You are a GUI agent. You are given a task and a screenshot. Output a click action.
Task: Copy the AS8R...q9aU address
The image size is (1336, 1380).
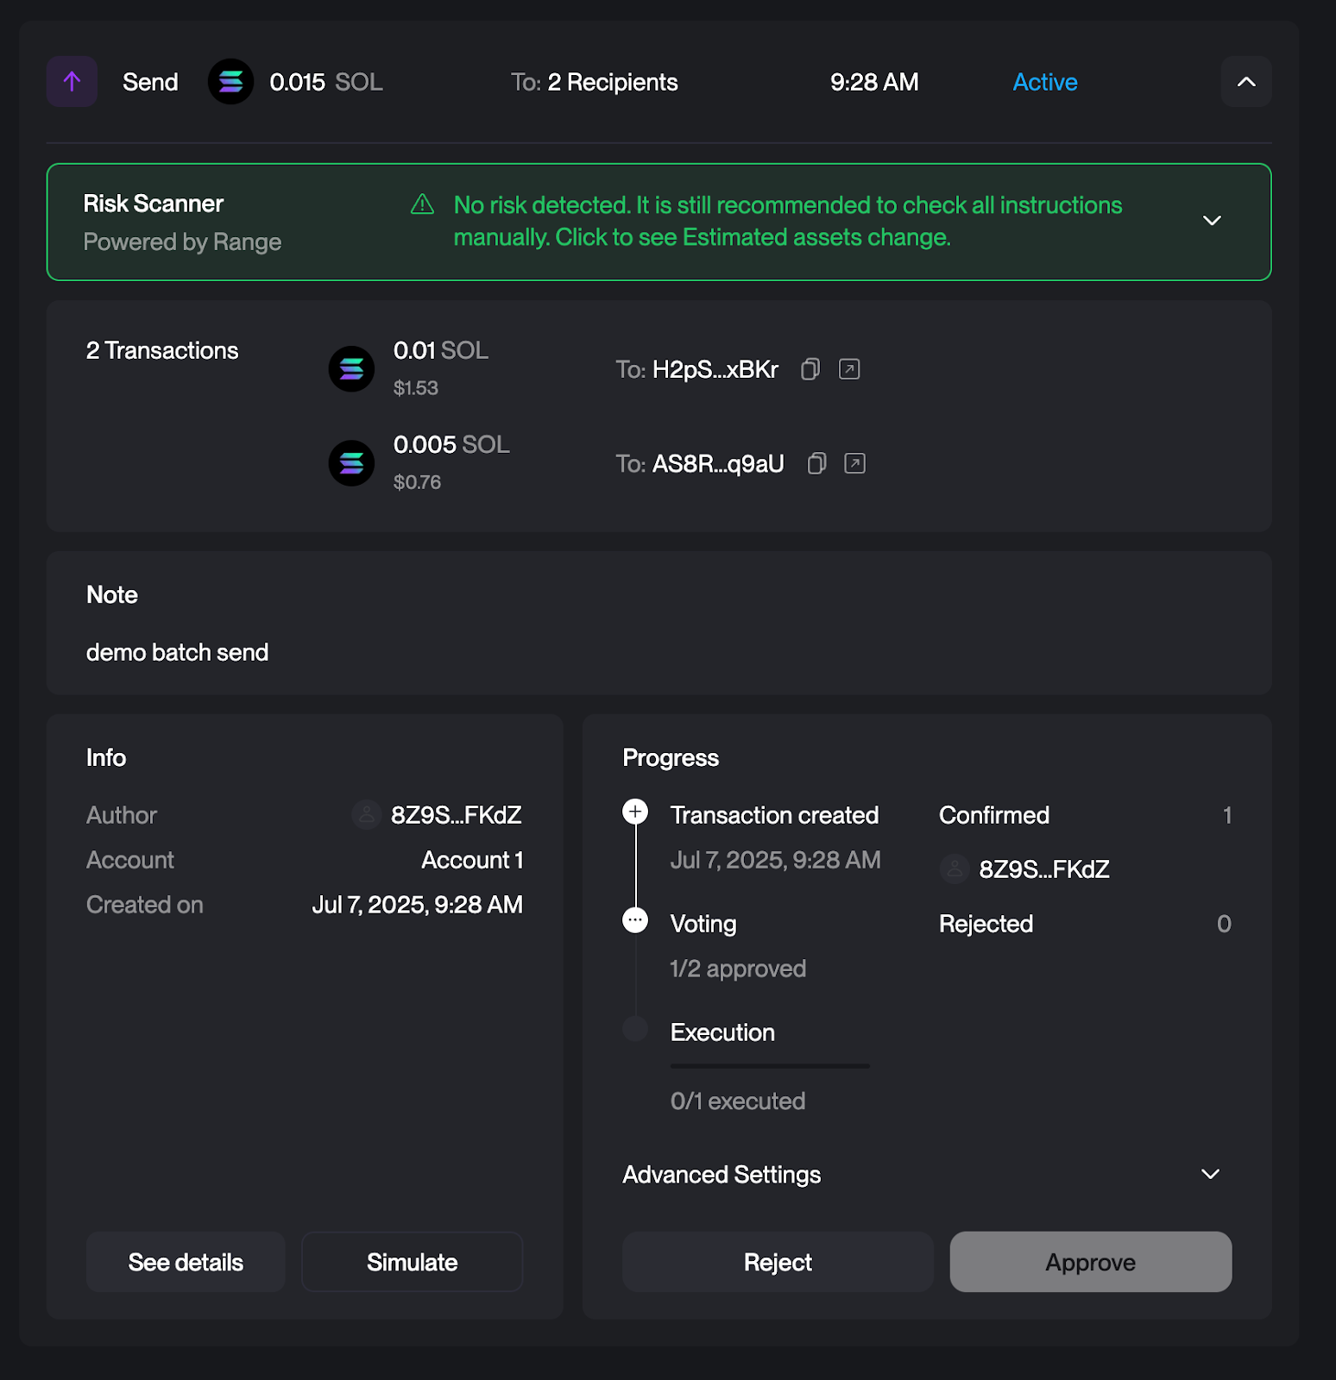(816, 463)
